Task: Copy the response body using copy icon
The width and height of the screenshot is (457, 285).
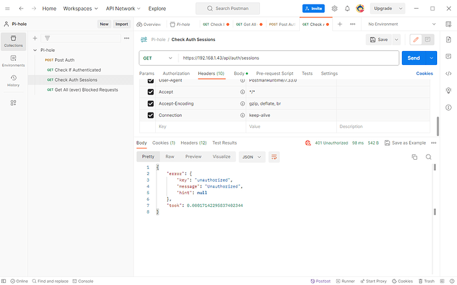Action: [x=415, y=157]
